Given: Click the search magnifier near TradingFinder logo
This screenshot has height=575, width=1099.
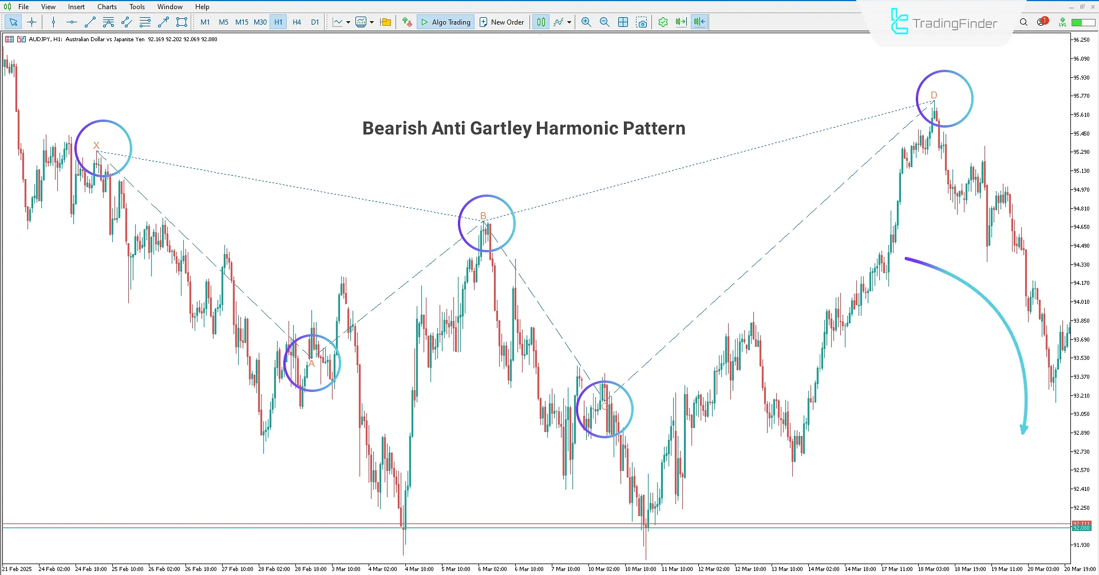Looking at the screenshot, I should [1024, 22].
